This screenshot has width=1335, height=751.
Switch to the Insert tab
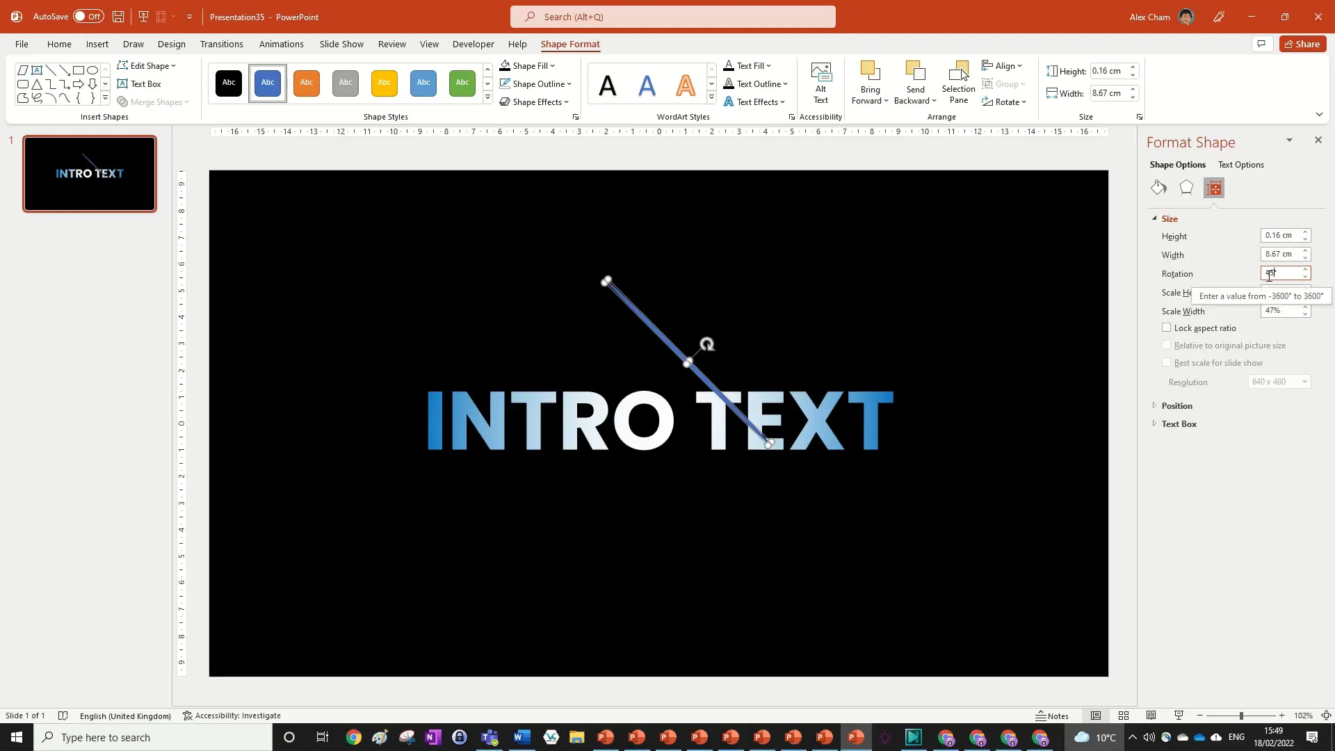tap(97, 44)
